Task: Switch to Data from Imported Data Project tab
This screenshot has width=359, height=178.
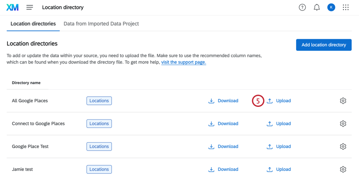Action: [x=101, y=24]
